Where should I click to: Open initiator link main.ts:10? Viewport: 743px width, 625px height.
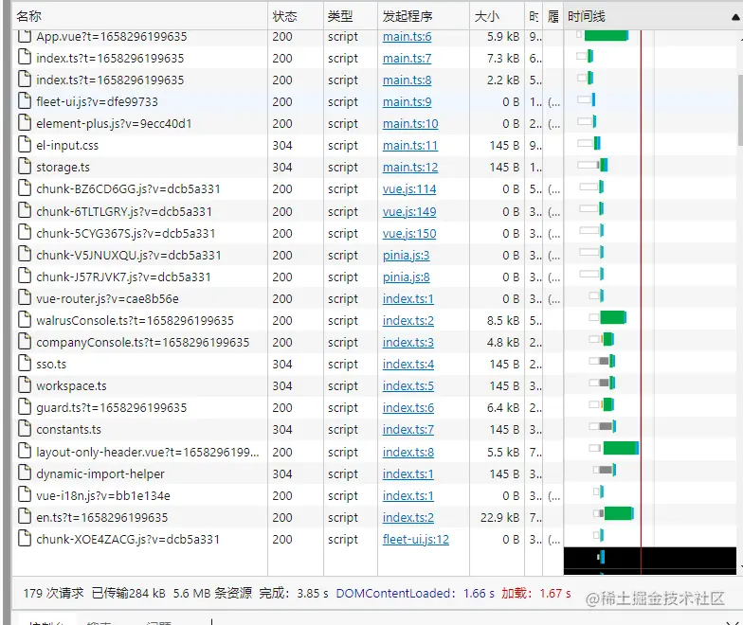click(410, 123)
